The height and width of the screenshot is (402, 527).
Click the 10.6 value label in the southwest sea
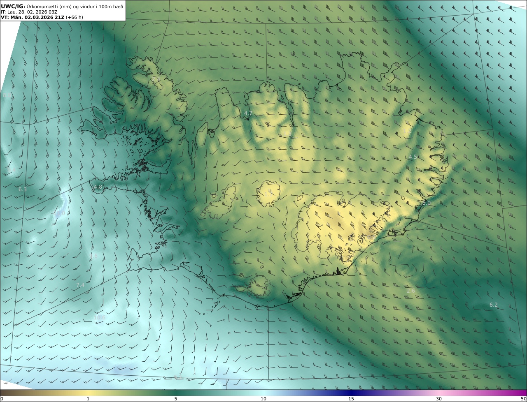(100, 317)
